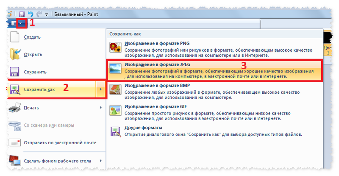
Task: Click the printer icon for Печать
Action: coord(15,108)
